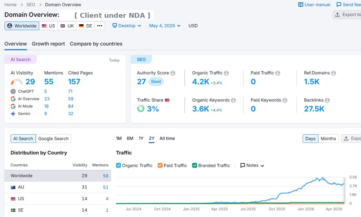
Task: Select the Worldwide row in country table
Action: pos(58,176)
